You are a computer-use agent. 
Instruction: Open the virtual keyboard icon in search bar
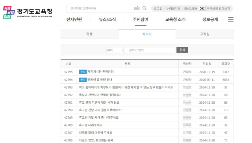tap(137, 8)
